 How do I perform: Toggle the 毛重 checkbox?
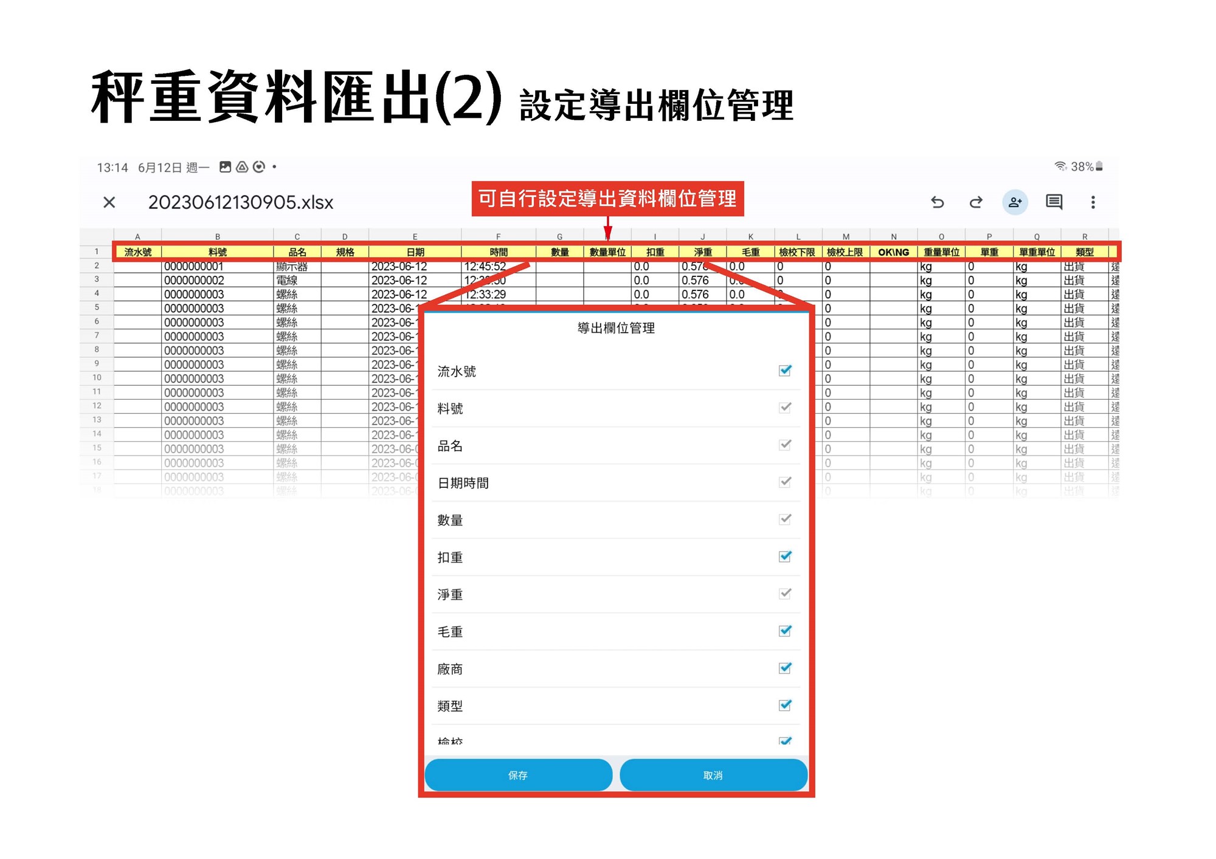[785, 631]
